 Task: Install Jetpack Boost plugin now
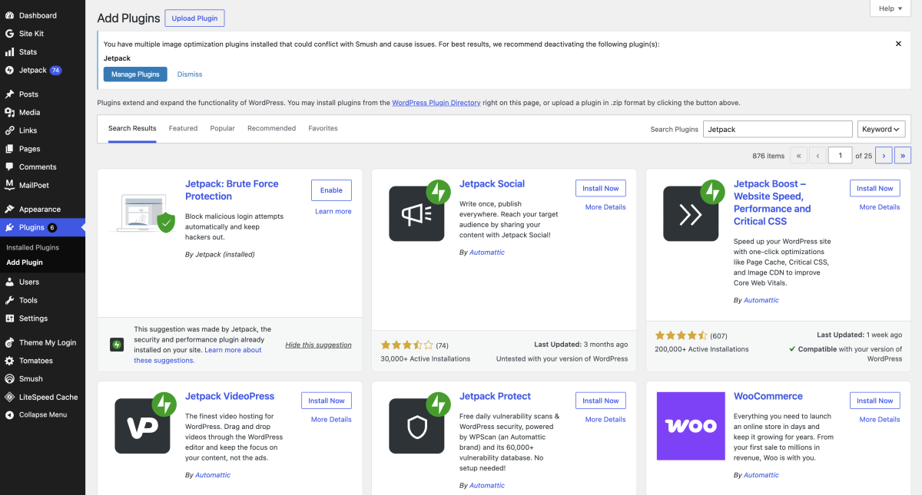(875, 188)
